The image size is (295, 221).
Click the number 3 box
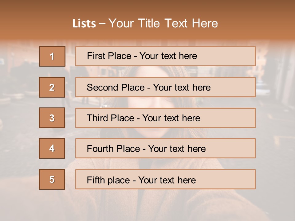pos(52,118)
